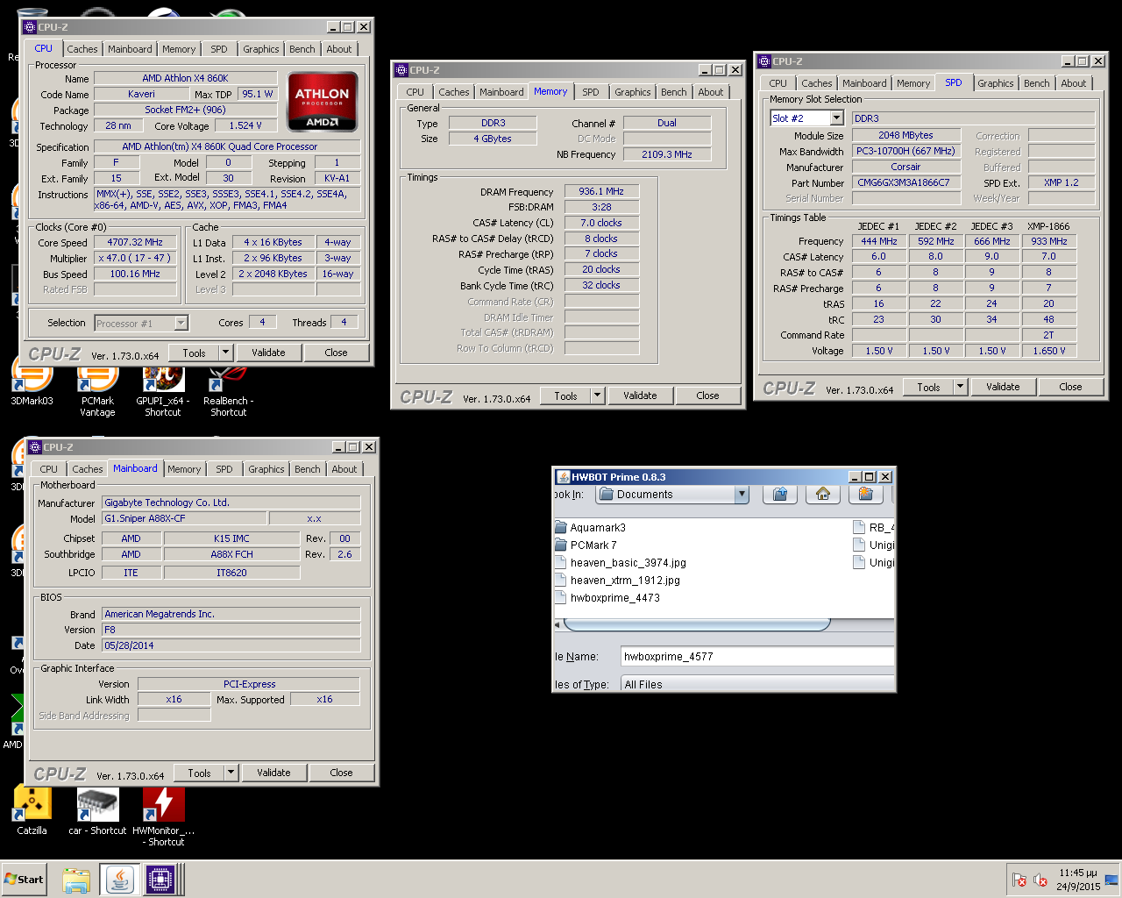Viewport: 1122px width, 898px height.
Task: Open the file explorer taskbar icon
Action: click(x=76, y=880)
